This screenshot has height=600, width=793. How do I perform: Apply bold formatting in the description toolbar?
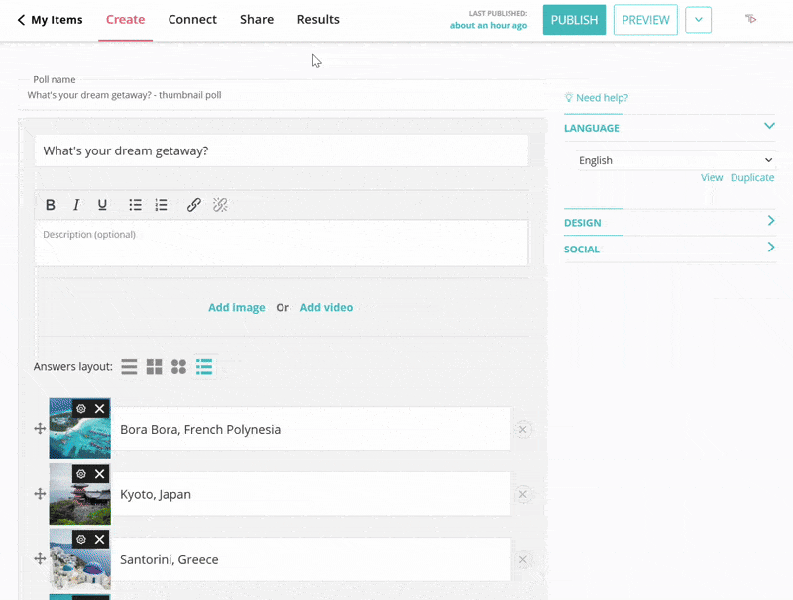tap(51, 205)
